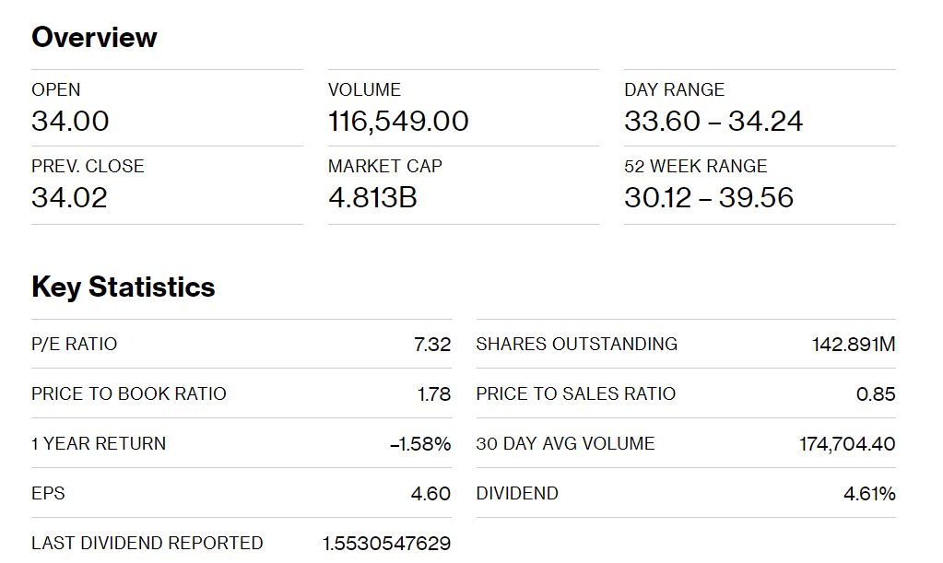Click the 52 WEEK RANGE value

pos(709,198)
